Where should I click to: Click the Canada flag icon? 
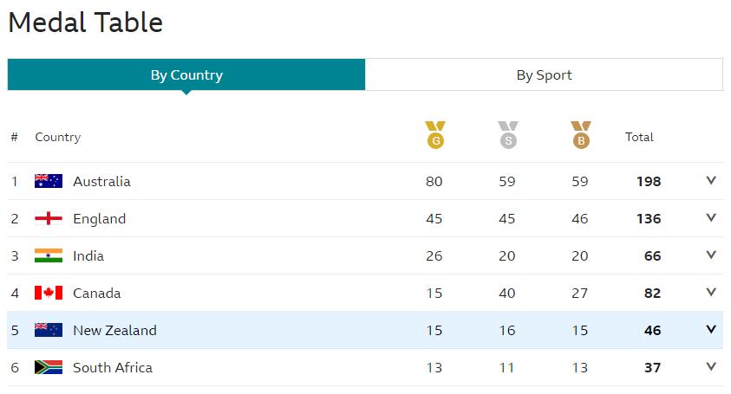click(x=49, y=293)
